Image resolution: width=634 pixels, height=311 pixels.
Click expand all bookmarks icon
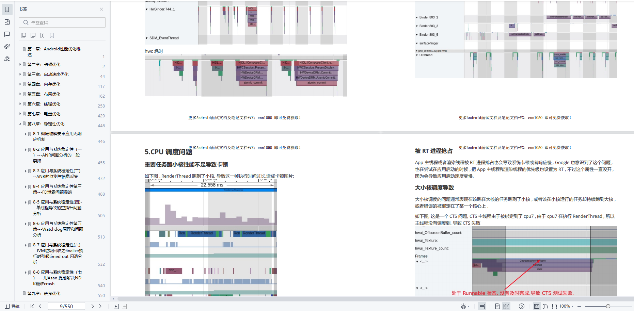[x=23, y=35]
